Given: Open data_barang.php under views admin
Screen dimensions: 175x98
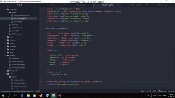Looking at the screenshot, I should pos(20,83).
